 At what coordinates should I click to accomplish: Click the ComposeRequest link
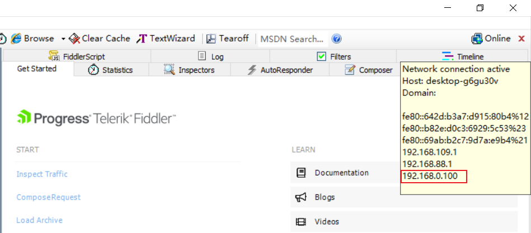(x=48, y=197)
